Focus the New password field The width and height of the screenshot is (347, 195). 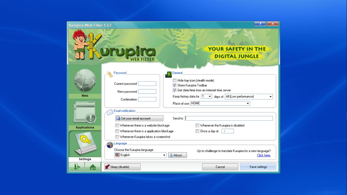[x=147, y=92]
